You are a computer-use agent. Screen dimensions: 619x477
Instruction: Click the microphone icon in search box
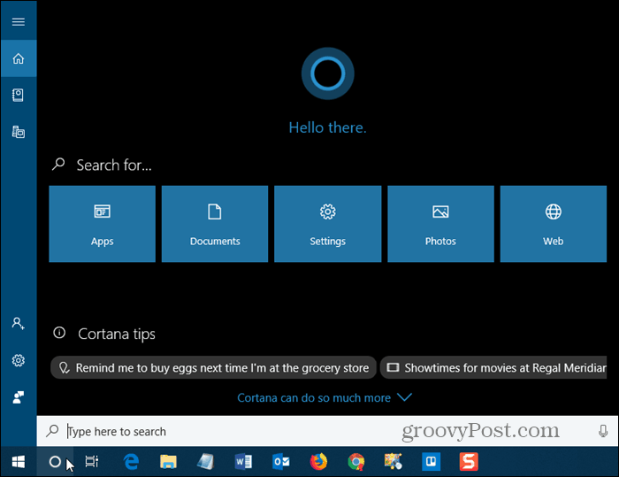tap(603, 431)
